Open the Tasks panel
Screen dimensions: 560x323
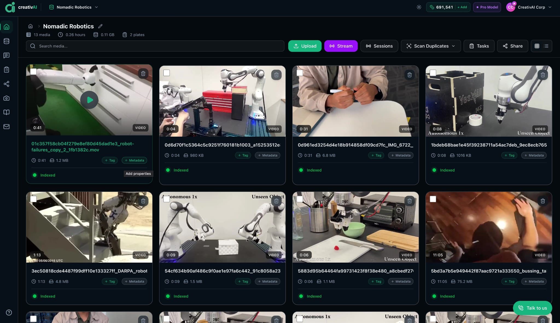(x=479, y=46)
